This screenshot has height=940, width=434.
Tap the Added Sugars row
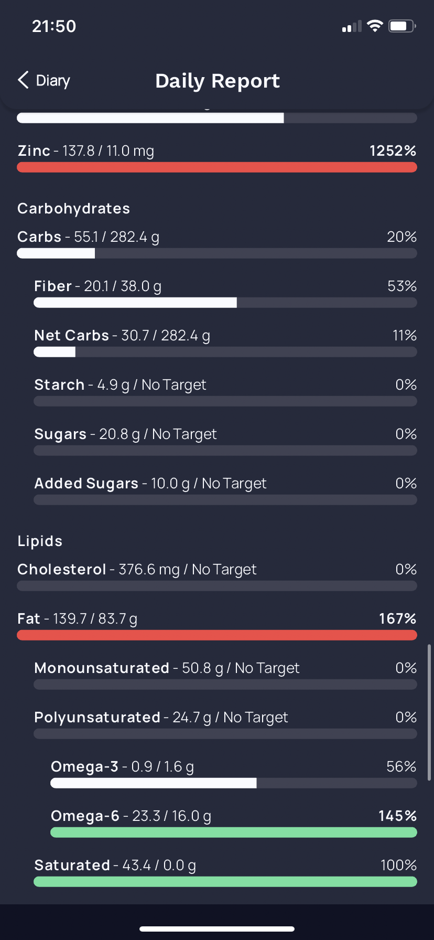(225, 490)
